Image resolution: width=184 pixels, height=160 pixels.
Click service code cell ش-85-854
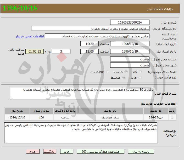tap(156, 117)
